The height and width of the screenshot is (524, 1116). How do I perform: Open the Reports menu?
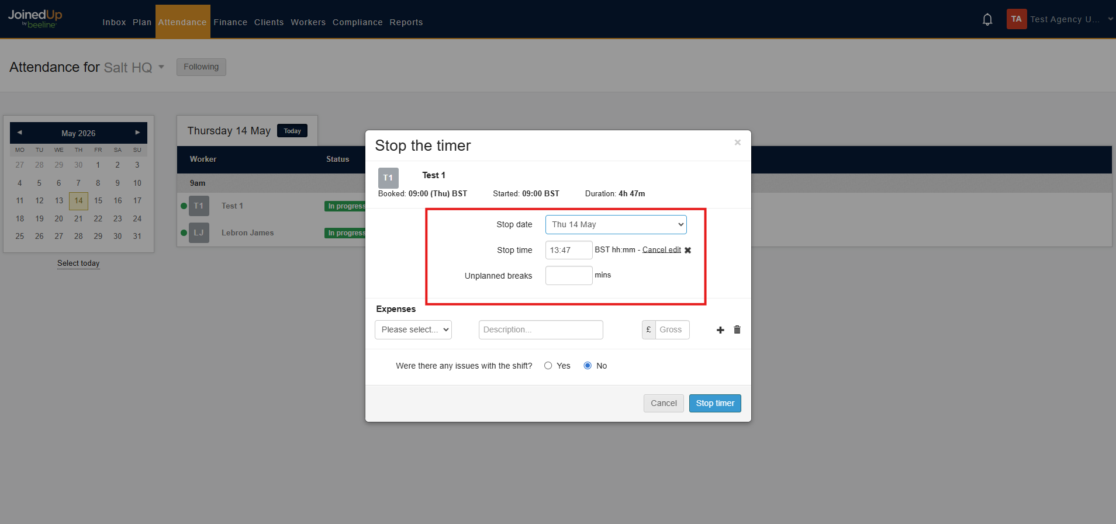coord(406,22)
